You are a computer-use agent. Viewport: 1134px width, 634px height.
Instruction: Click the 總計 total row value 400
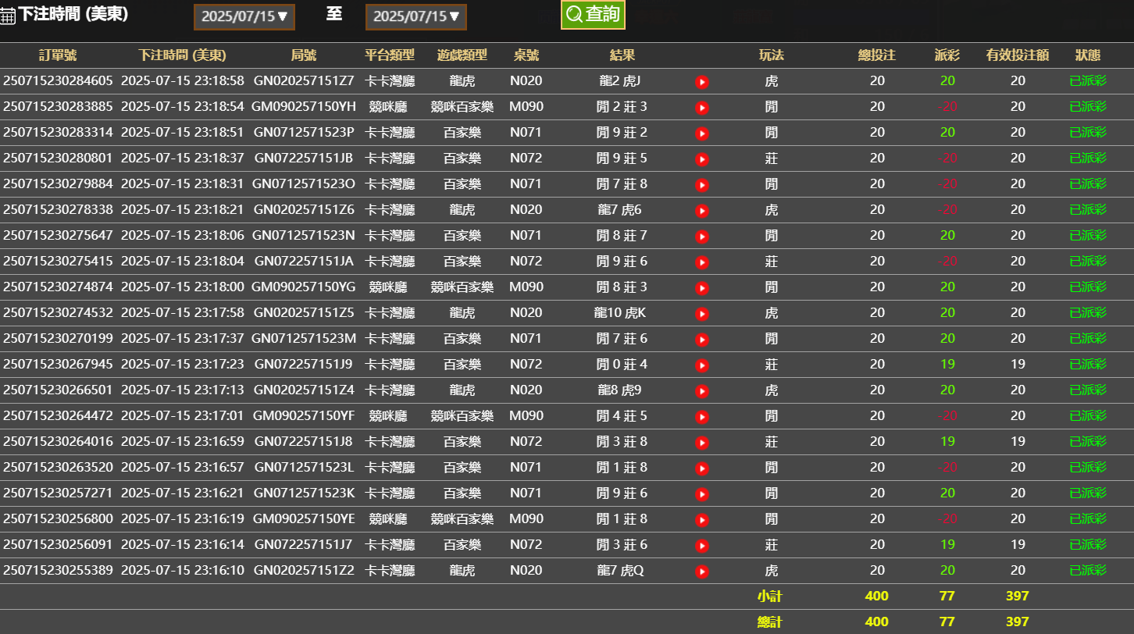(x=877, y=621)
